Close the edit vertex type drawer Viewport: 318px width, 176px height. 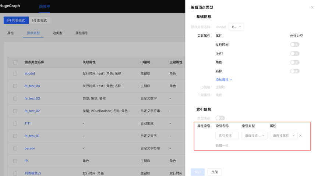click(312, 7)
